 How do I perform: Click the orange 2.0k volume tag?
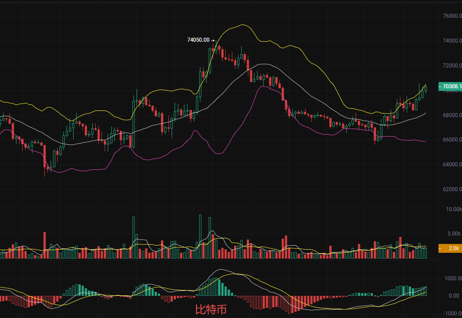[450, 248]
